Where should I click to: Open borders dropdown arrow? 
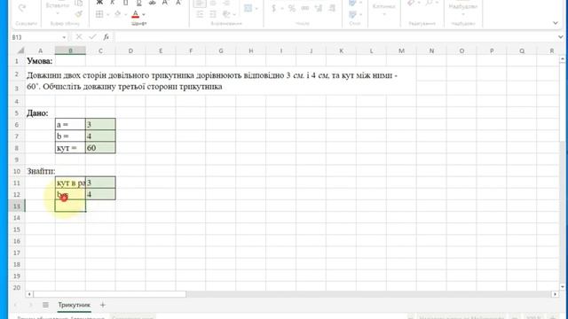[x=107, y=14]
